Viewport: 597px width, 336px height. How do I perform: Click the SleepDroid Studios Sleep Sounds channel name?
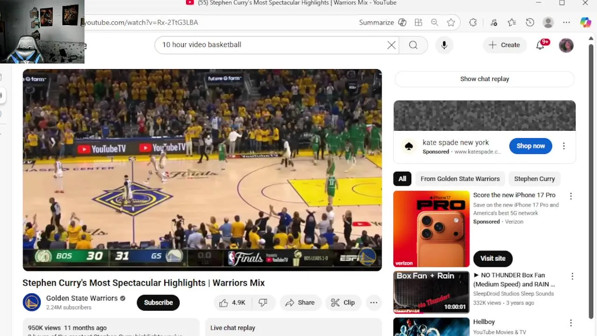tap(514, 294)
